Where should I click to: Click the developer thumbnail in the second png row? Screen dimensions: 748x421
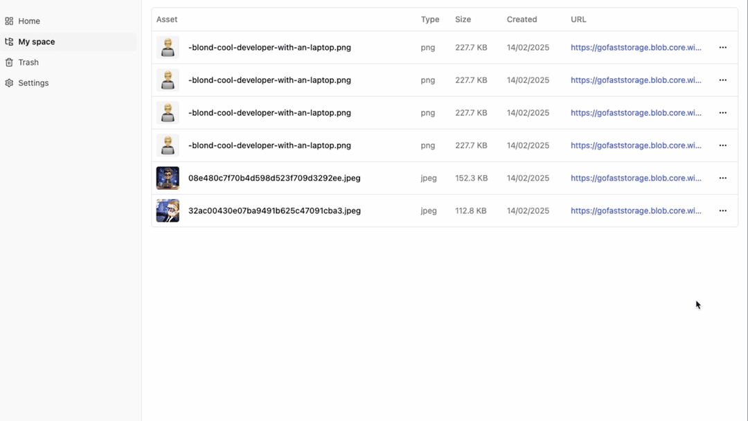(x=168, y=80)
